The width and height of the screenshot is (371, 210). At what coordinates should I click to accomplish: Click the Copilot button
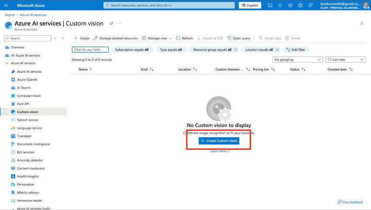(x=250, y=5)
